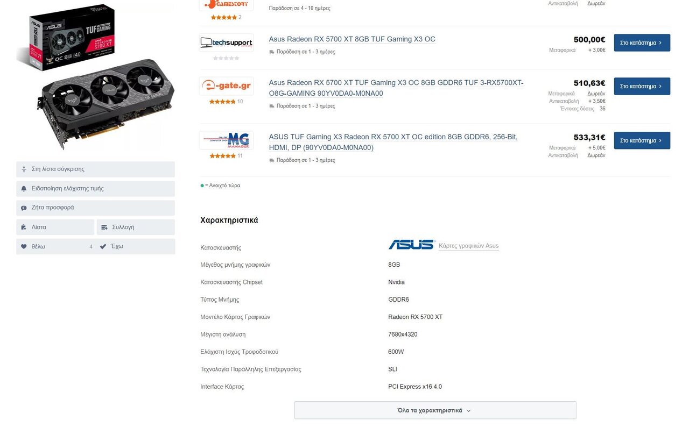Open the e-gate.gr shop logo
Image resolution: width=689 pixels, height=427 pixels.
point(226,86)
